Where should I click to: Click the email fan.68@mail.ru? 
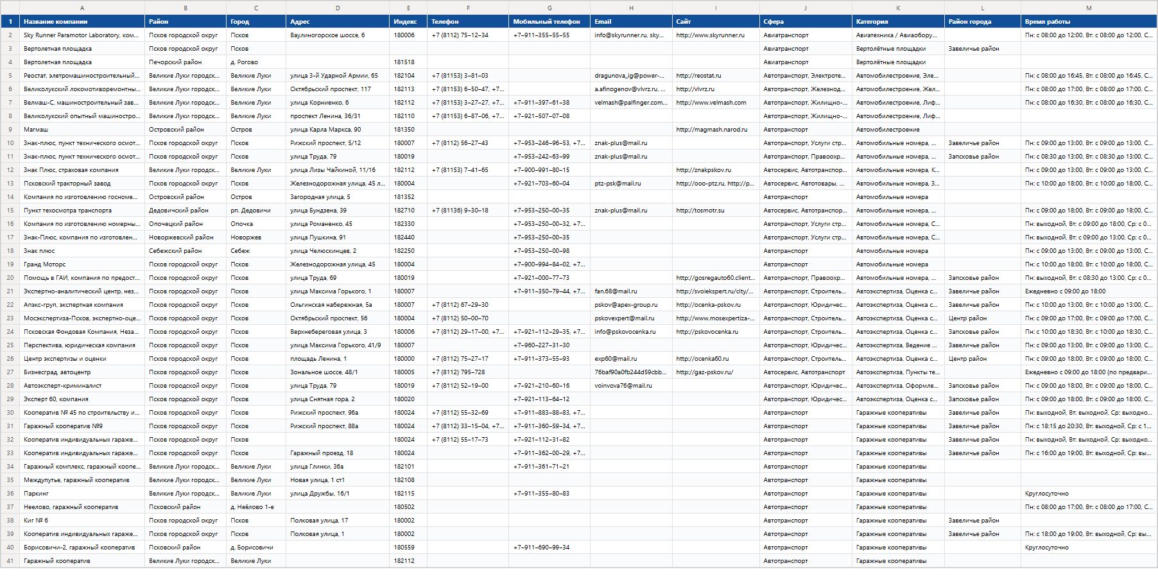click(x=616, y=291)
